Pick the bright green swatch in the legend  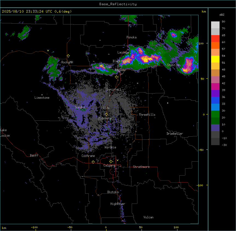pos(215,114)
